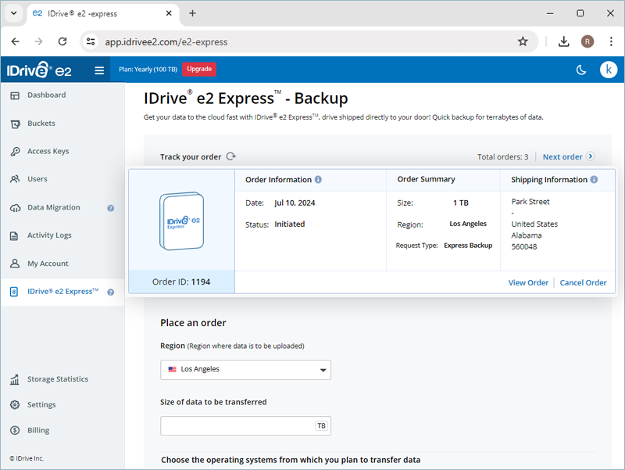Click the Storage Statistics chart icon
This screenshot has width=625, height=470.
tap(15, 379)
